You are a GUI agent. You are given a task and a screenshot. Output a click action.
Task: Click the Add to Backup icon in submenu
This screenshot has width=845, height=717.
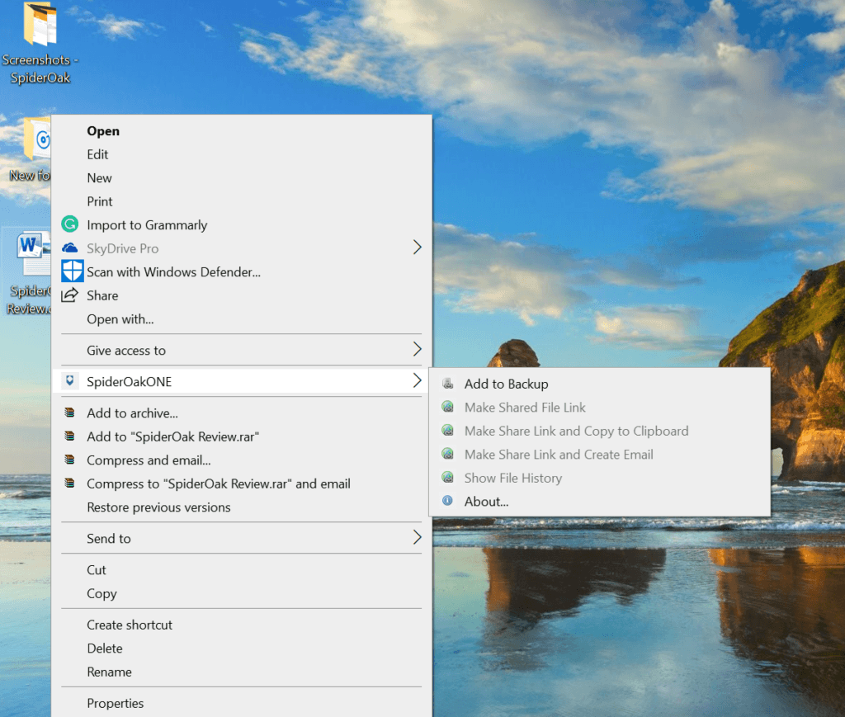[x=447, y=383]
